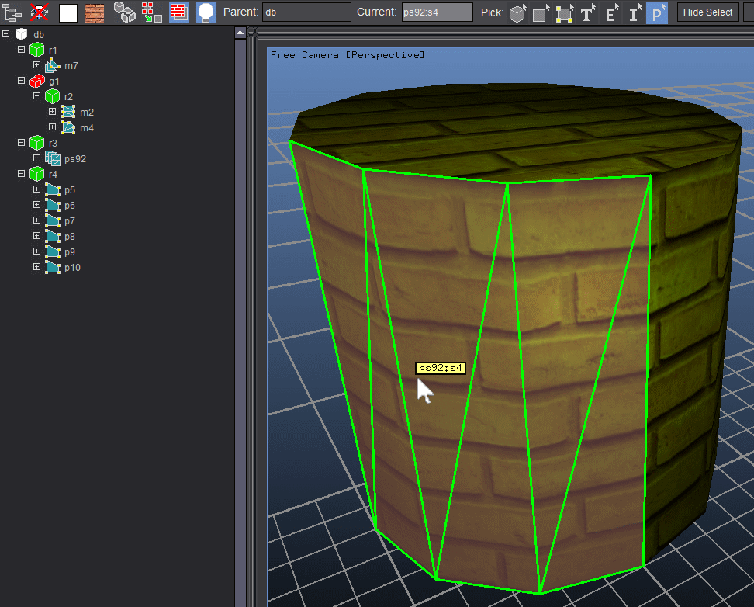Image resolution: width=754 pixels, height=607 pixels.
Task: Select the p10 label in the hierarchy
Action: 72,268
